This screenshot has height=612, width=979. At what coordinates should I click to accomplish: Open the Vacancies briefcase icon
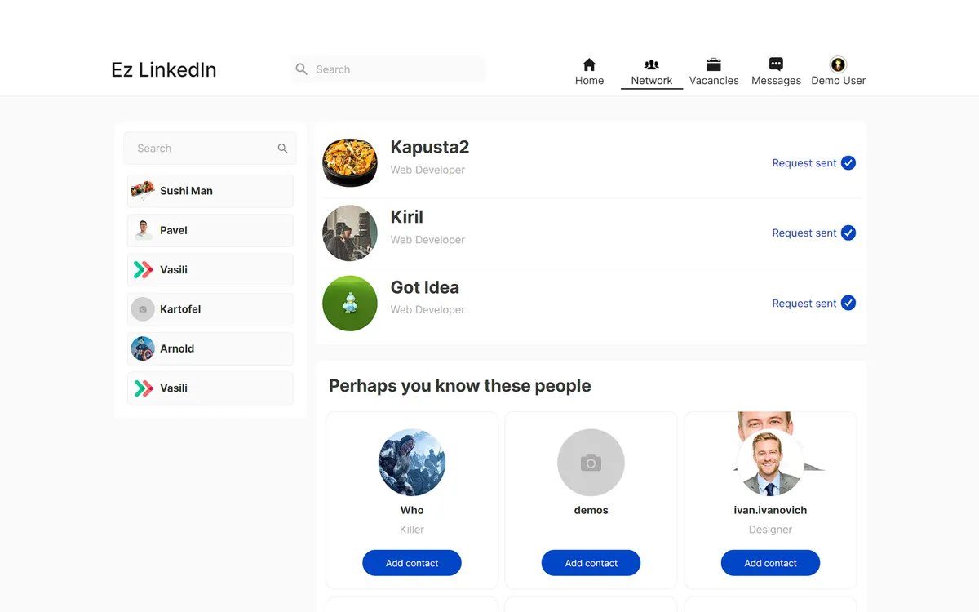[x=714, y=64]
